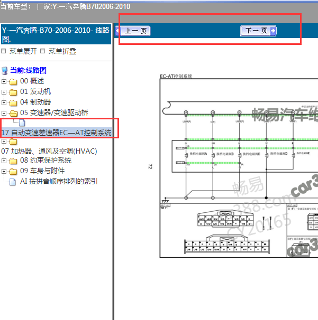This screenshot has height=320, width=318.
Task: Click the 菜单展开 expand-all link
Action: 23,51
